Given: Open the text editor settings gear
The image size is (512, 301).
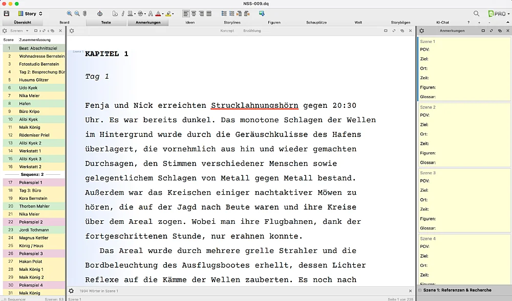Looking at the screenshot, I should [x=72, y=31].
